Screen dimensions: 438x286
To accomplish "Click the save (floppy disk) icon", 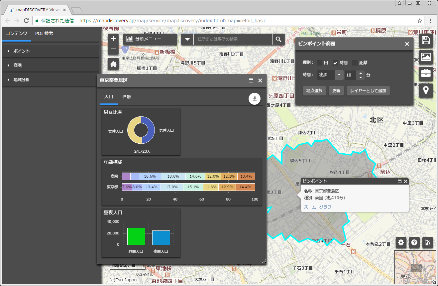I will (x=426, y=40).
